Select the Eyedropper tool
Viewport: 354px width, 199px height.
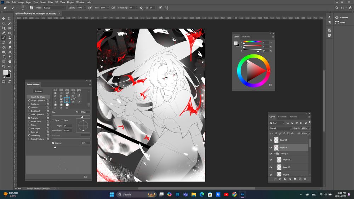(4, 33)
